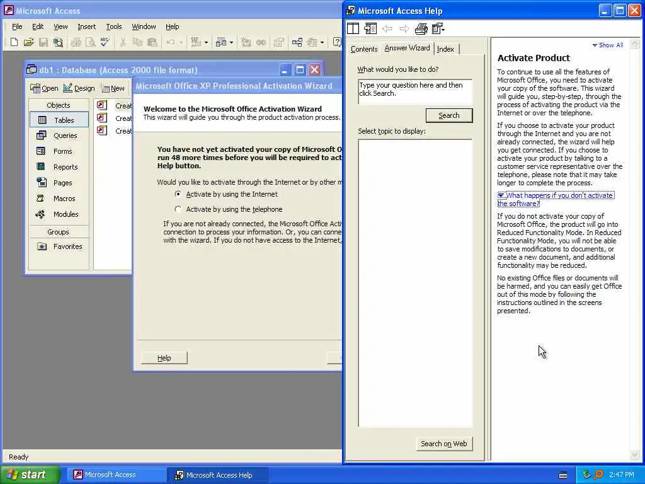
Task: Click the File Search toolbar icon
Action: pos(58,42)
